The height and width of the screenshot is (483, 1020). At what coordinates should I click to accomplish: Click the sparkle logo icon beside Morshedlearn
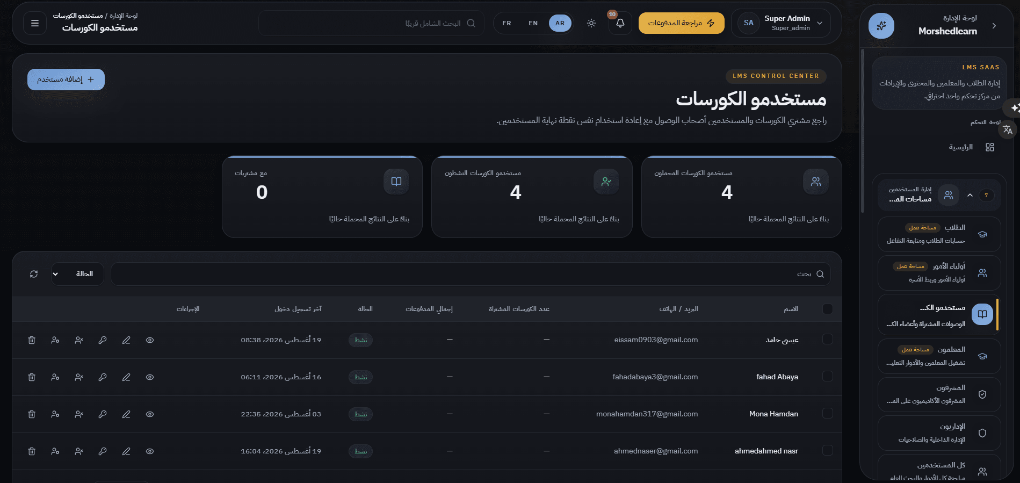pyautogui.click(x=881, y=26)
